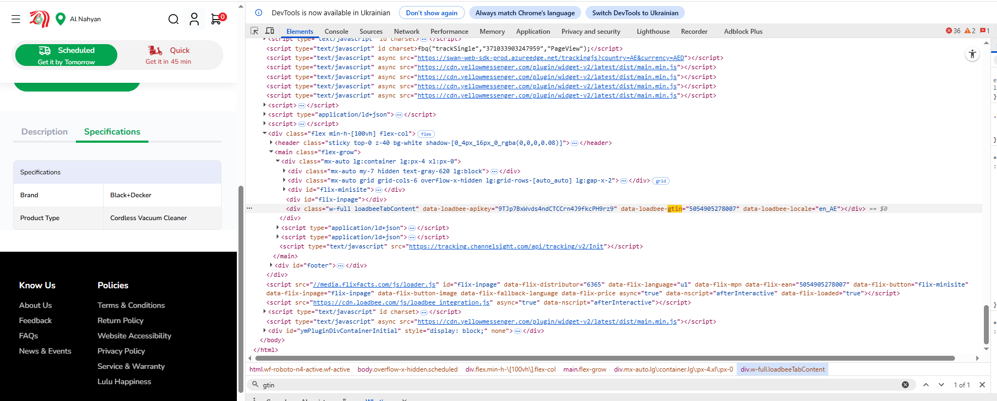Switch to the Network tab
Image resolution: width=997 pixels, height=401 pixels.
[x=407, y=32]
